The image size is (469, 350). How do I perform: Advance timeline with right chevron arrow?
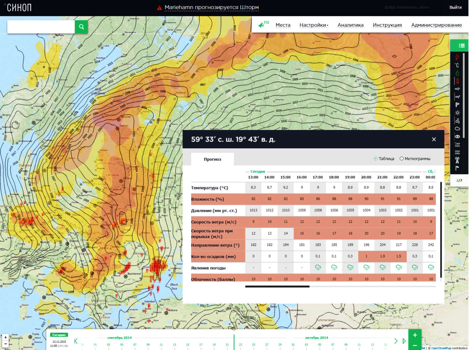click(396, 341)
